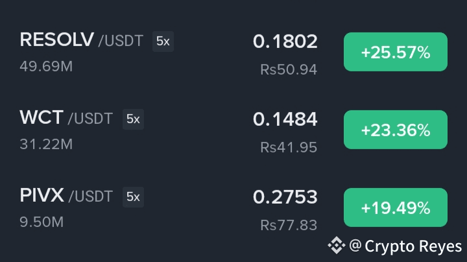Open the RESOLV trading pair

(x=57, y=40)
